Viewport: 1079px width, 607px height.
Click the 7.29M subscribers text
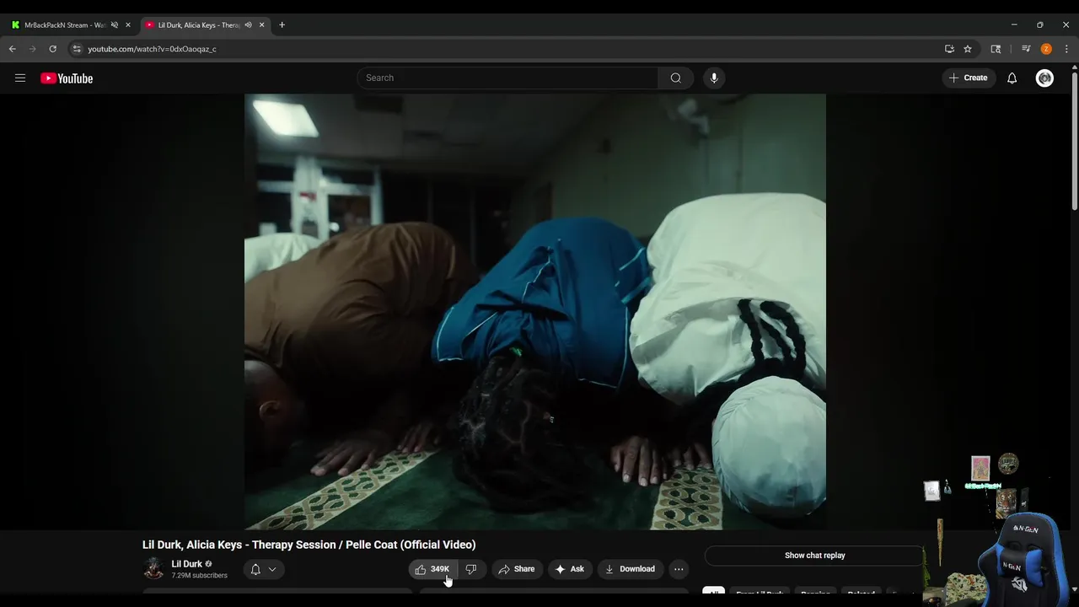[x=200, y=576]
